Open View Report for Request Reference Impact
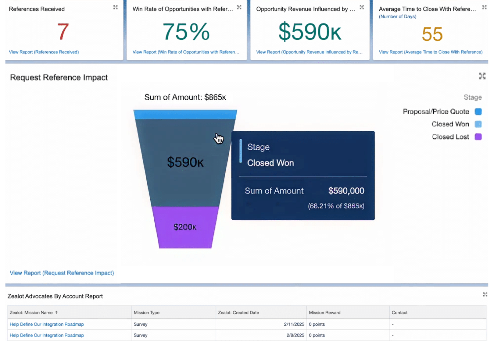This screenshot has height=341, width=494. pos(62,273)
